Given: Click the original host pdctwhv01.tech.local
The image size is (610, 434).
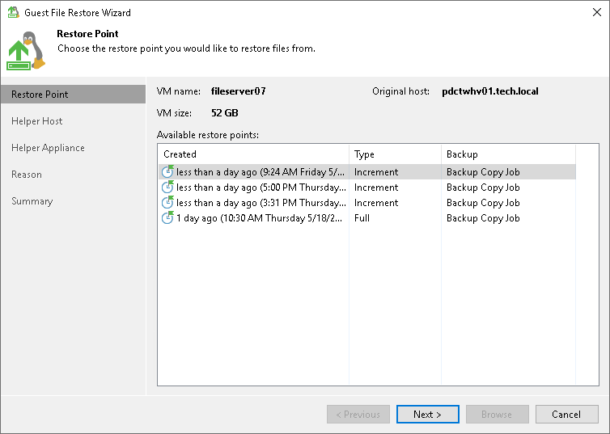Looking at the screenshot, I should click(x=490, y=91).
